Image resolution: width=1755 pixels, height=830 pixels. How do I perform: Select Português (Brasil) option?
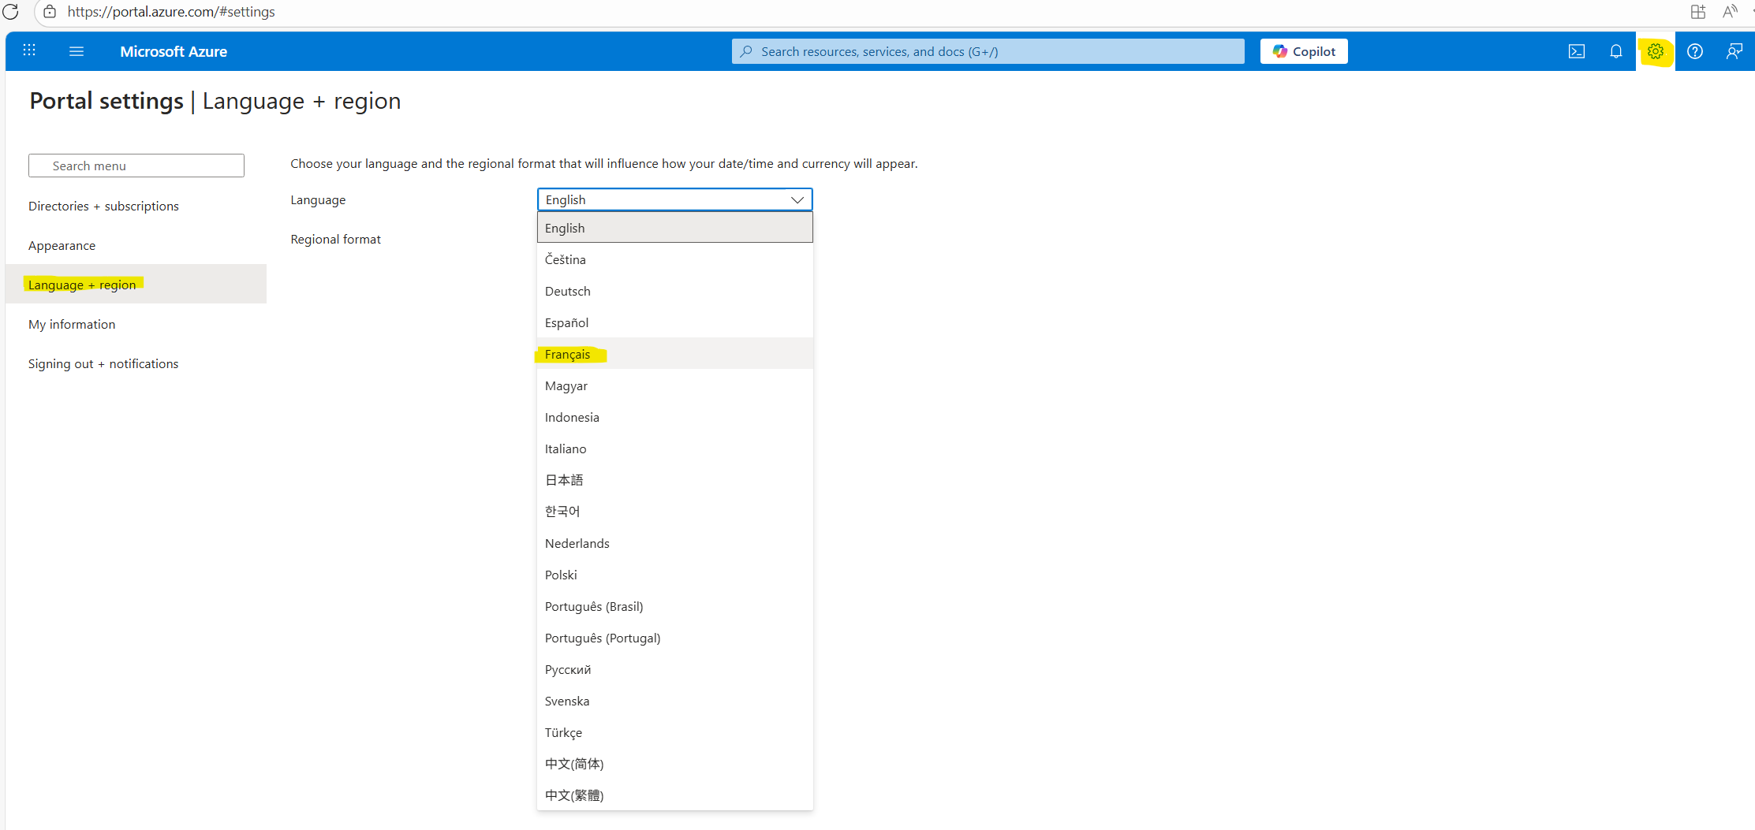674,606
